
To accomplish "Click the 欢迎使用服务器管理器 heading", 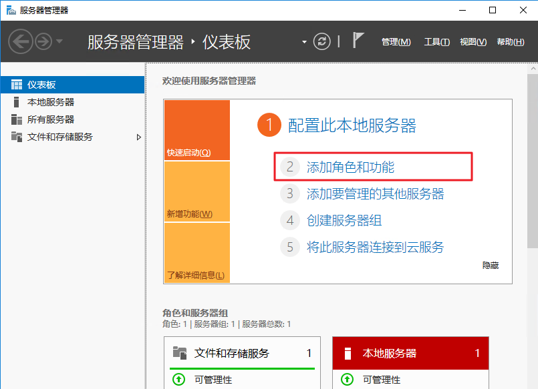I will (x=209, y=81).
